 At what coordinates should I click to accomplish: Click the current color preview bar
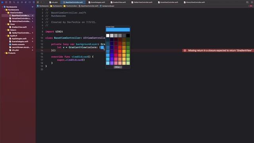[x=118, y=30]
